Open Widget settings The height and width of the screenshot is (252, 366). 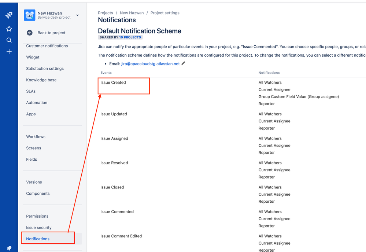click(x=33, y=57)
